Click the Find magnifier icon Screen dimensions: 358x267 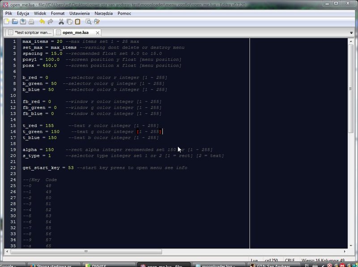(x=88, y=21)
